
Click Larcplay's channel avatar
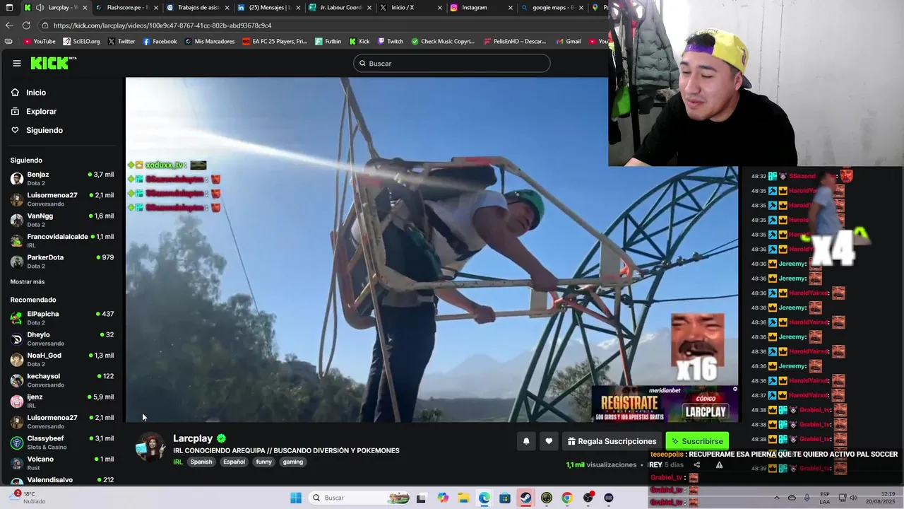pos(150,447)
